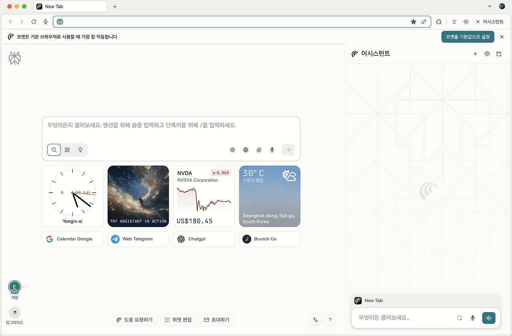Viewport: 512px width, 336px height.
Task: Click the globe sources icon in search box
Action: pyautogui.click(x=246, y=150)
